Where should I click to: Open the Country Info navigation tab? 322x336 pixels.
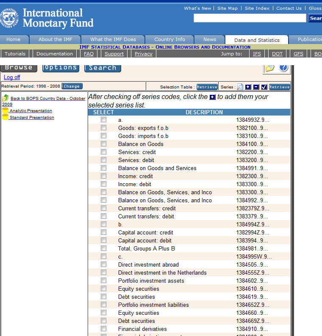(x=169, y=39)
